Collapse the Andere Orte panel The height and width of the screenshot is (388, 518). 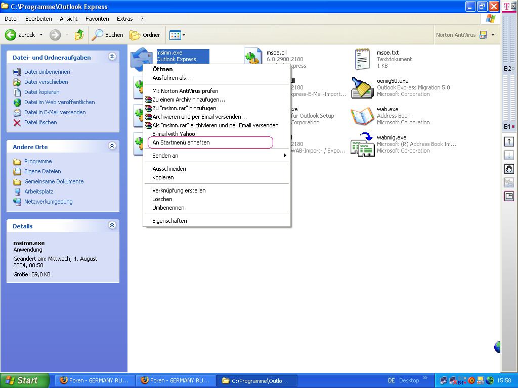click(x=112, y=146)
